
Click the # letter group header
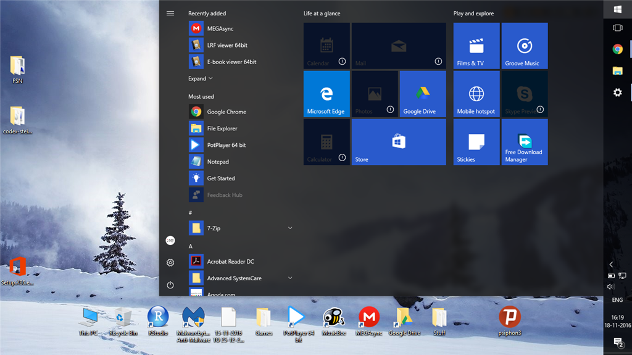(x=190, y=212)
